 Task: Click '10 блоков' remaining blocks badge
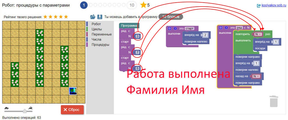pos(171,17)
